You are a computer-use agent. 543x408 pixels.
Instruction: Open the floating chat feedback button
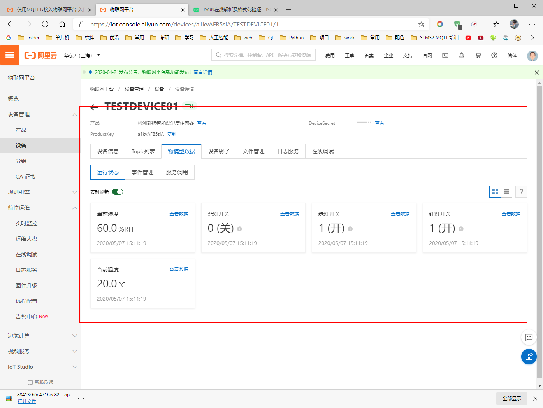[529, 337]
